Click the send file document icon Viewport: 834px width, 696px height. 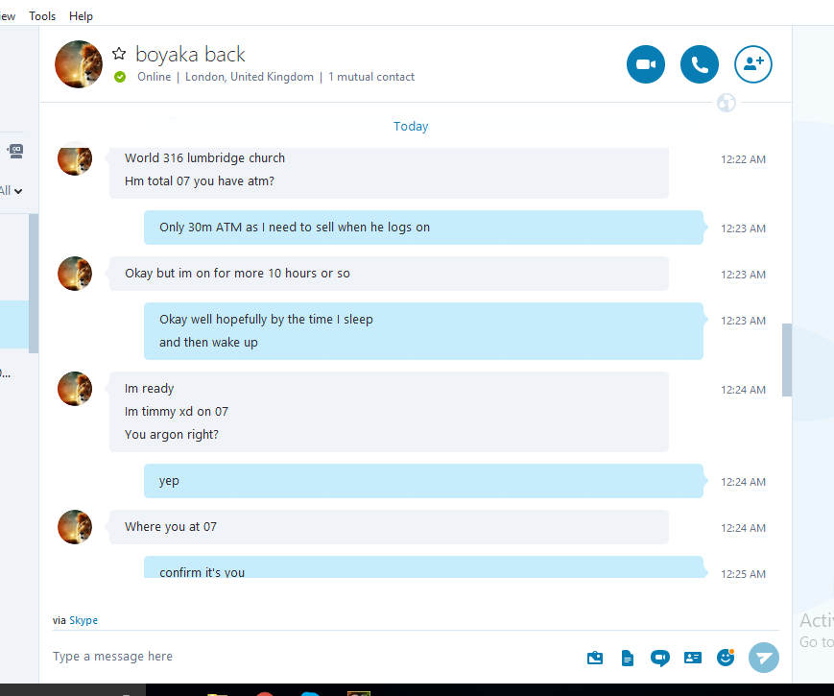tap(628, 659)
